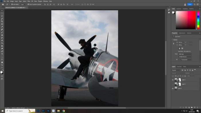Show Layer 2 visibility box
Image resolution: width=201 pixels, height=113 pixels.
(173, 84)
